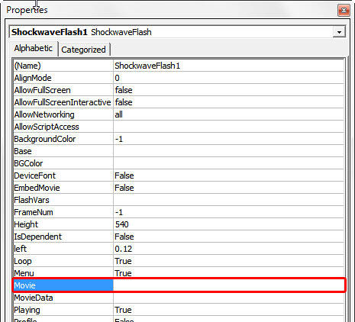355x322 pixels.
Task: Select the Loop property
Action: tap(63, 261)
